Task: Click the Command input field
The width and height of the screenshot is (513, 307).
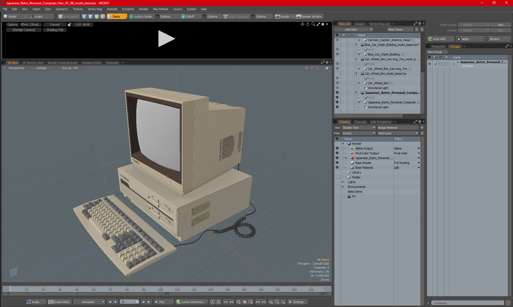Action: (468, 303)
